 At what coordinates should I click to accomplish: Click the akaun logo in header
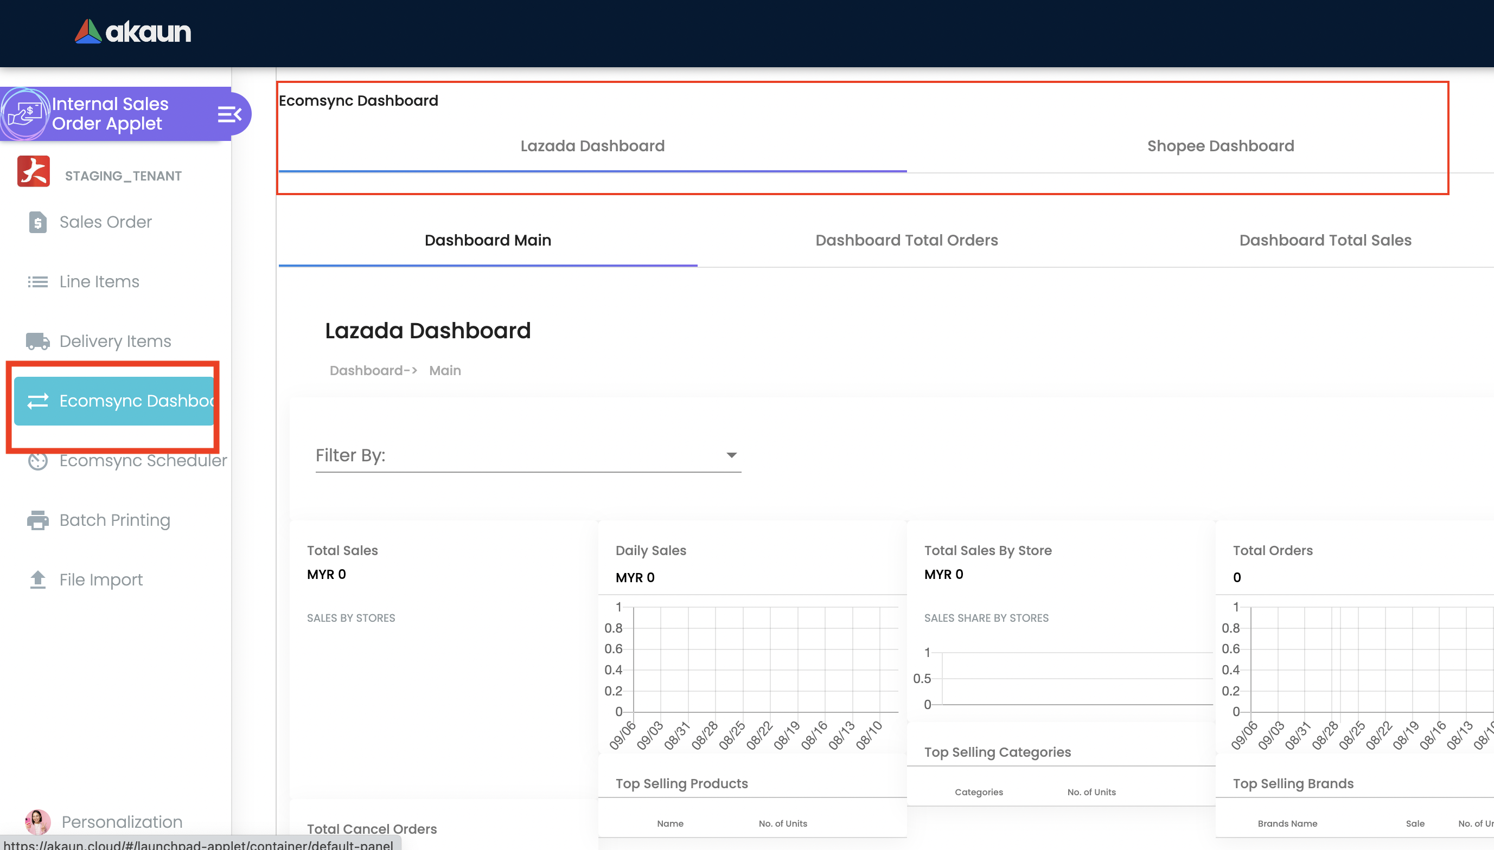pyautogui.click(x=132, y=31)
